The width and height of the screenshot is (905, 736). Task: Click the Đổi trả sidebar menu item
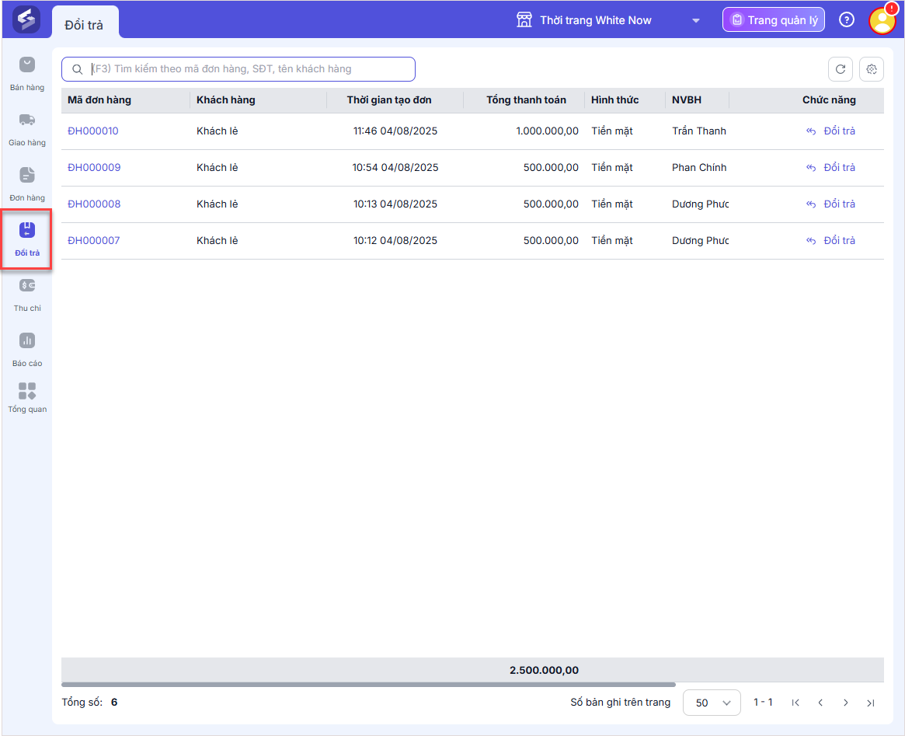coord(27,239)
